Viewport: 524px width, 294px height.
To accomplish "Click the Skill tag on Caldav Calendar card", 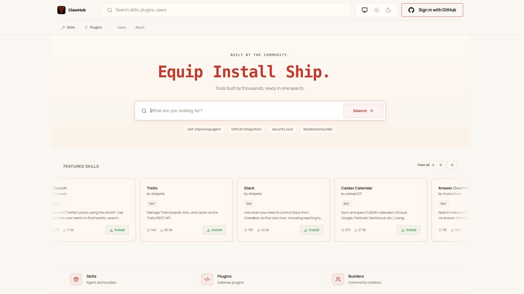I will 346,204.
